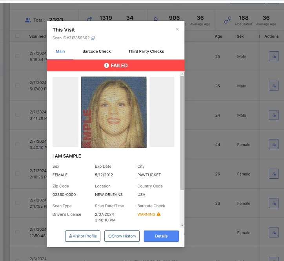Viewport: 284px width, 261px height.
Task: Tick the select-all checkbox in table header
Action: pyautogui.click(x=17, y=36)
